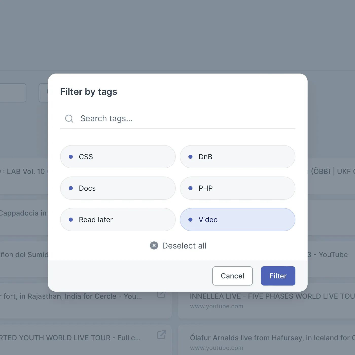Click the Cappadocia bookmark title
355x355 pixels.
(23, 213)
